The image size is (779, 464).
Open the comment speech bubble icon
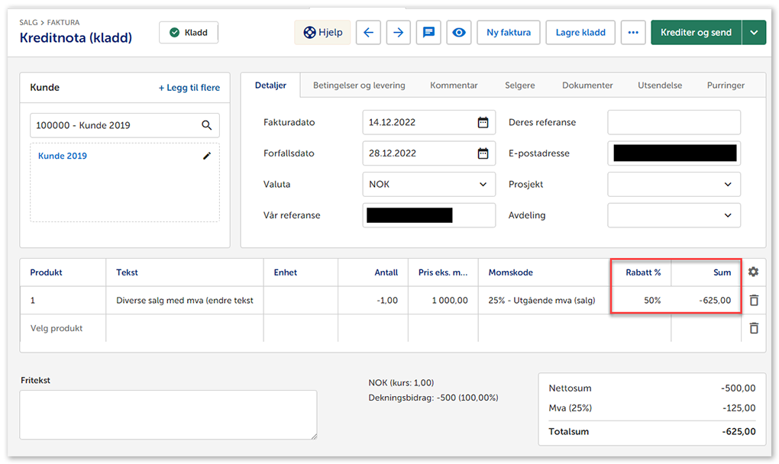tap(428, 33)
